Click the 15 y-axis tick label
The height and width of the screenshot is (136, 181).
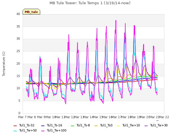(x=18, y=76)
